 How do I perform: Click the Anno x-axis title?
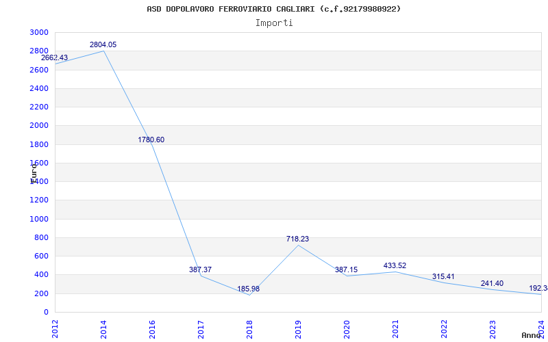[531, 335]
